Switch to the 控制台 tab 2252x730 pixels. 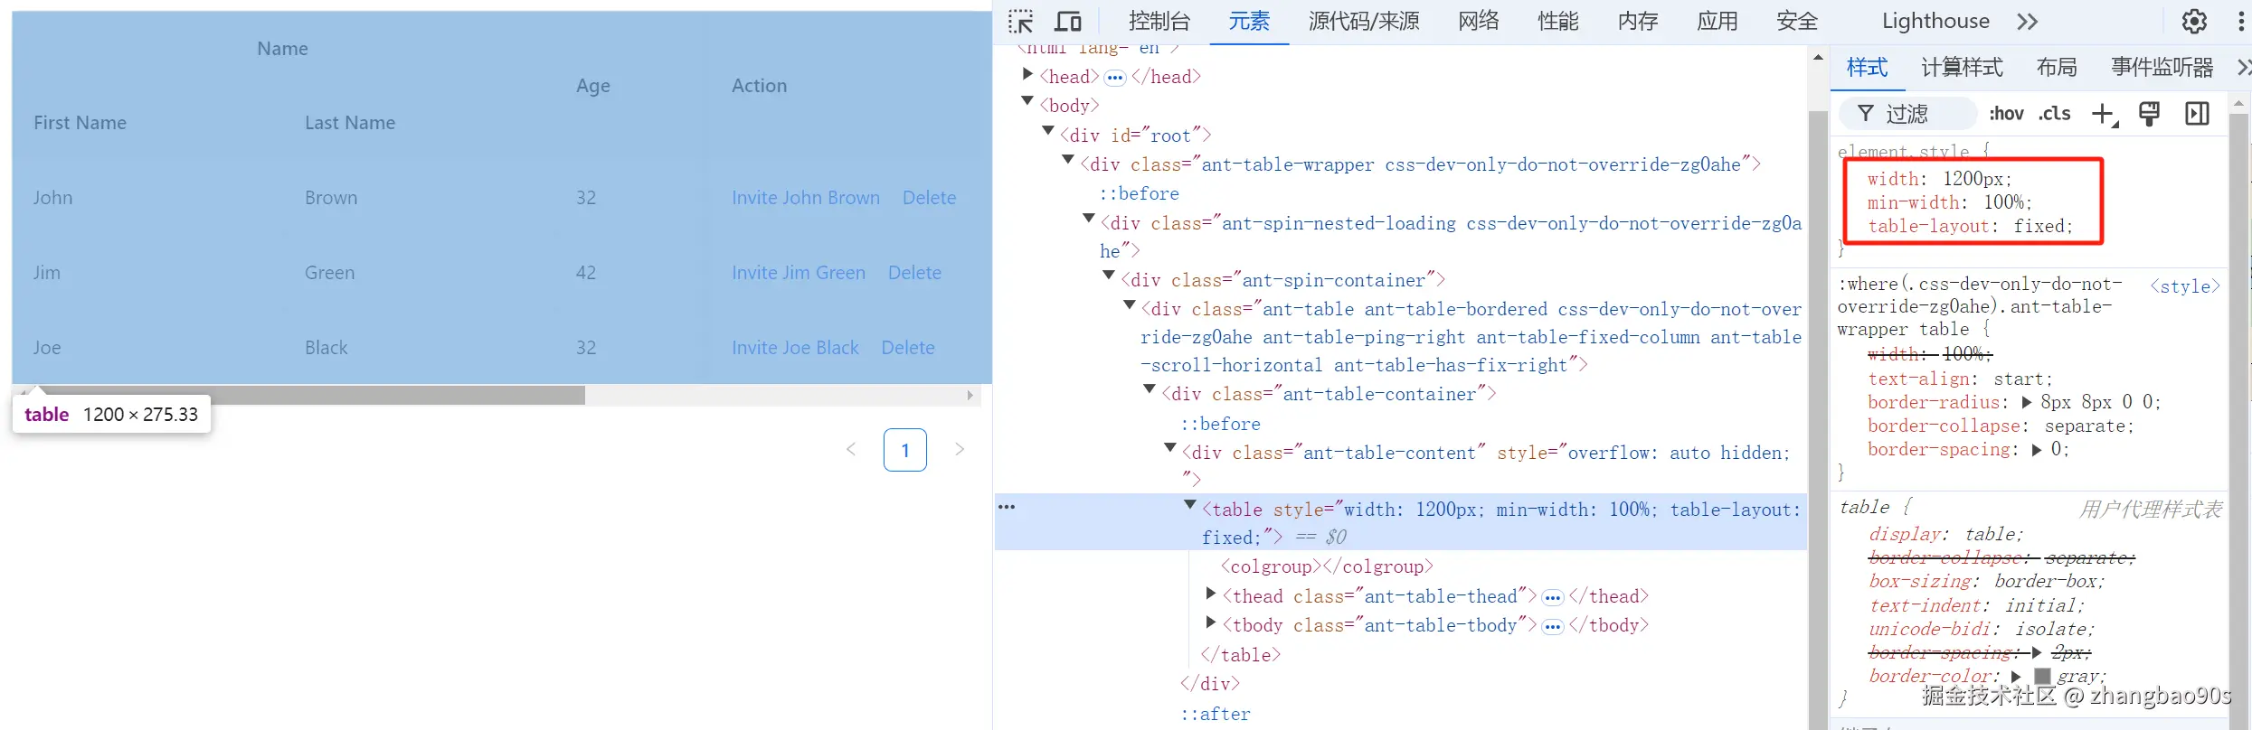pos(1159,22)
